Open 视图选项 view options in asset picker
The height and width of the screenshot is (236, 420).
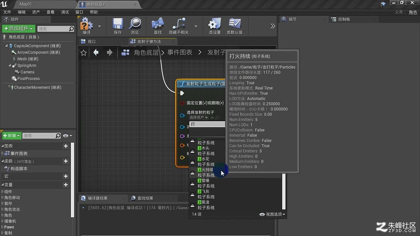272,214
